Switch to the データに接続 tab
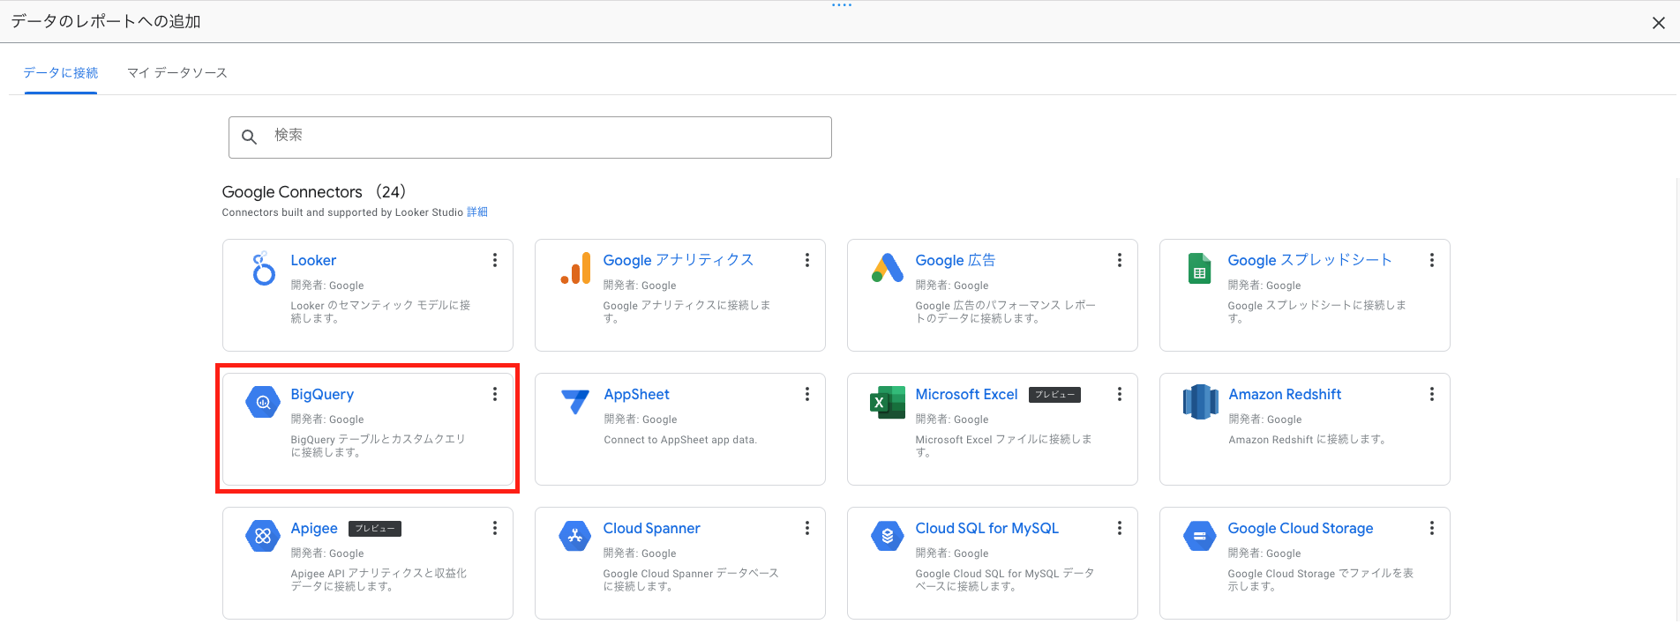 [61, 73]
